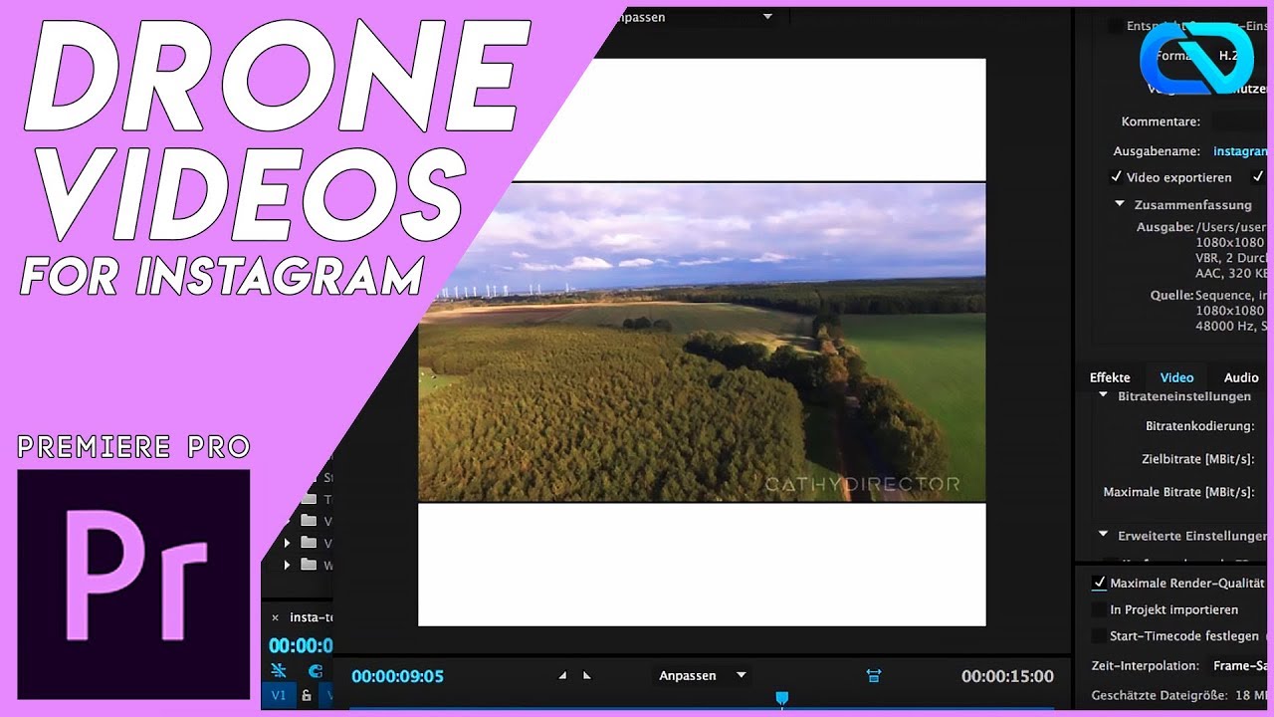The width and height of the screenshot is (1274, 717).
Task: Expand the bottom folder in the project panel
Action: click(289, 565)
